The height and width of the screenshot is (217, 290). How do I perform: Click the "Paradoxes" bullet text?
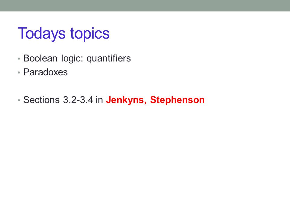(45, 72)
